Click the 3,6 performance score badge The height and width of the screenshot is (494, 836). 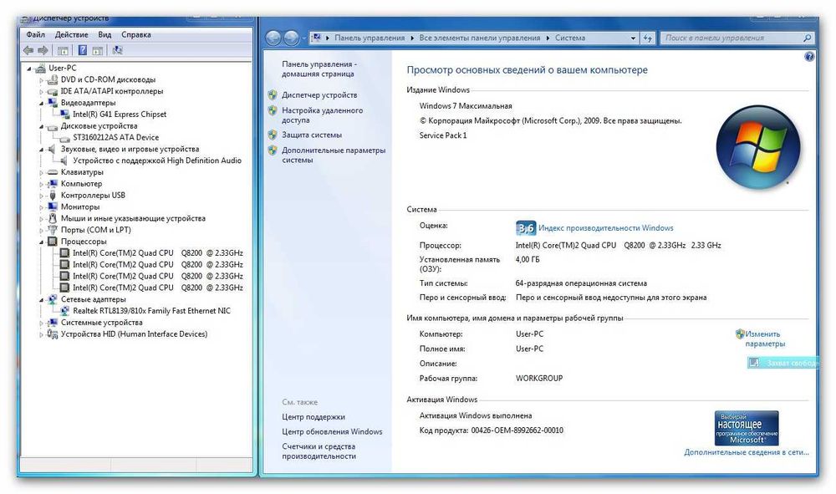[525, 228]
